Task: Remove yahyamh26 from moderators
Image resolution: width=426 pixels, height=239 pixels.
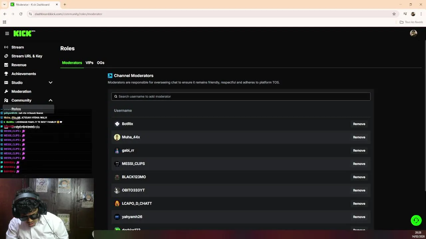Action: 359,217
